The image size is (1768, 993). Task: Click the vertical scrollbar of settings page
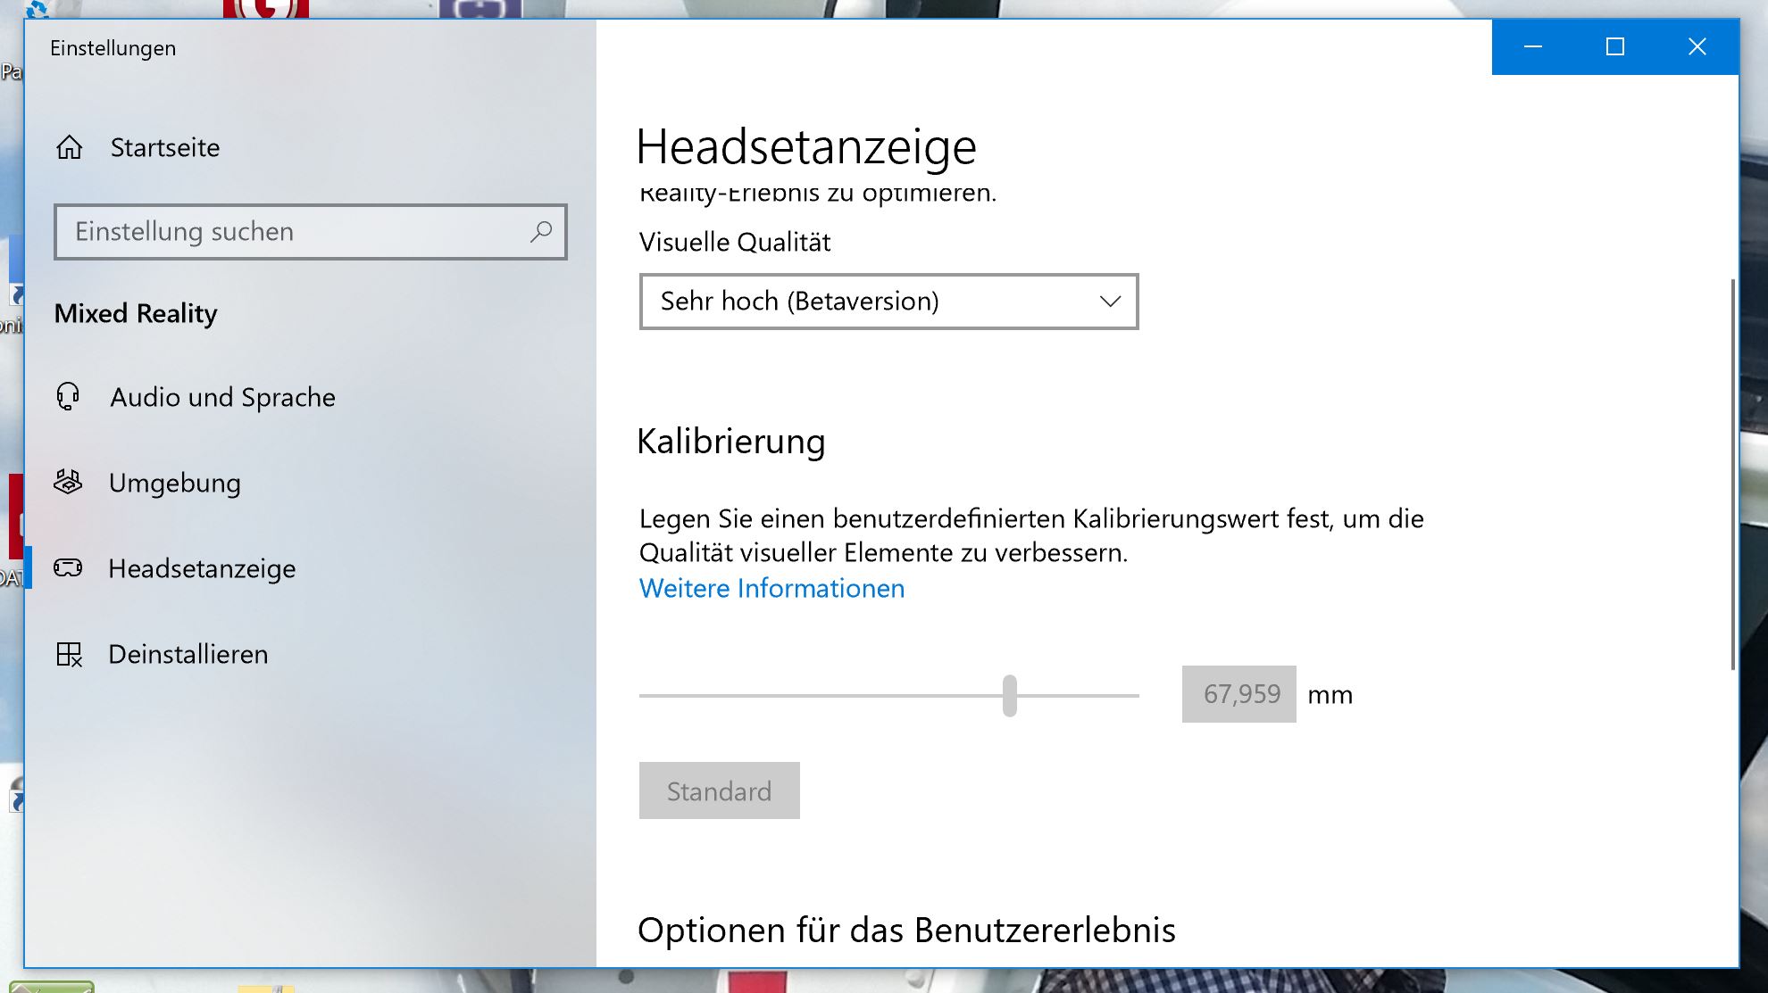tap(1733, 474)
